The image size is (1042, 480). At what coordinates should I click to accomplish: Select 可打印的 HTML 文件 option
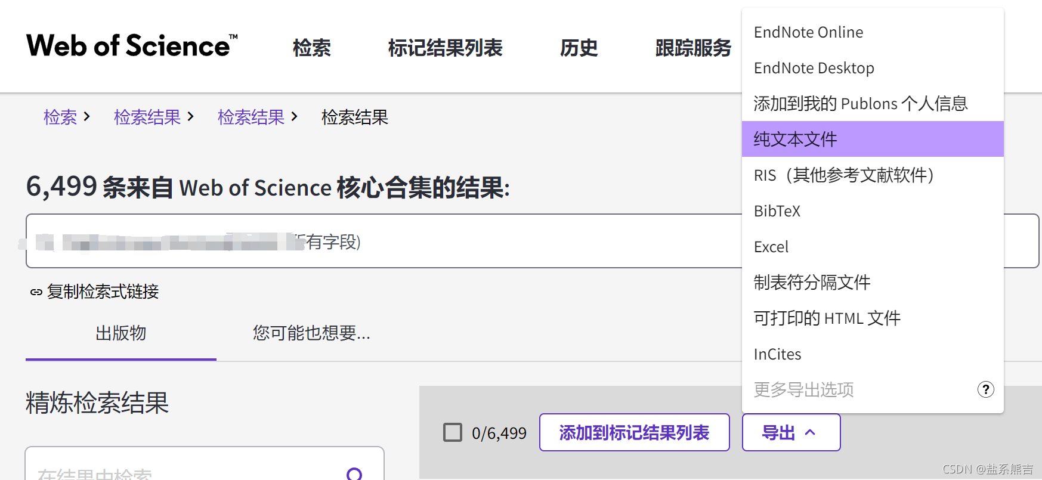point(873,318)
